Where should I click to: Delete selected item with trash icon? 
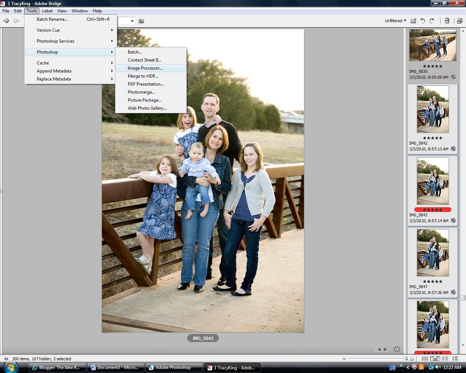pyautogui.click(x=447, y=21)
